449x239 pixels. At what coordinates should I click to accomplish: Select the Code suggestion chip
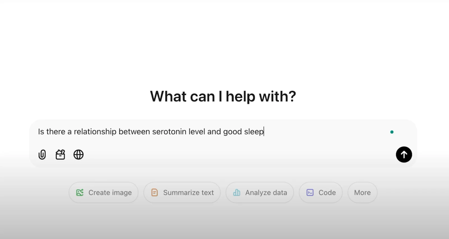[x=321, y=192]
